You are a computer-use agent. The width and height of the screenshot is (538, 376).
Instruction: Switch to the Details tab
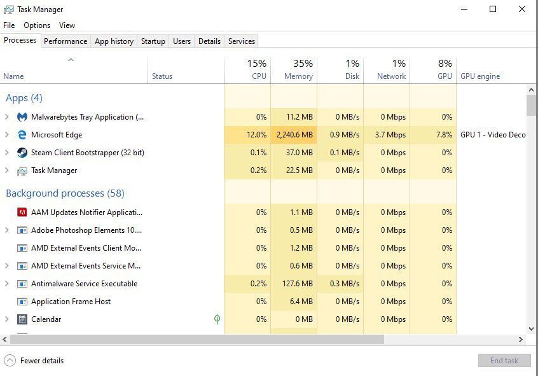coord(209,41)
